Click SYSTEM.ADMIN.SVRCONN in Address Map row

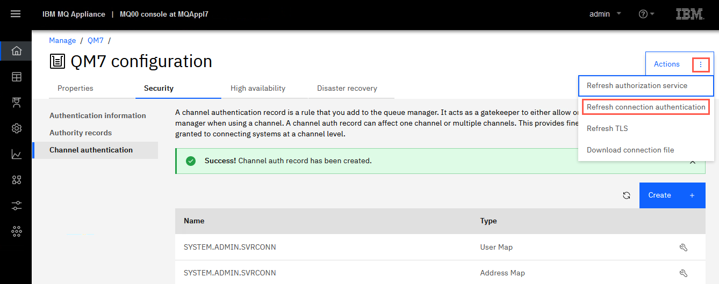tap(230, 273)
